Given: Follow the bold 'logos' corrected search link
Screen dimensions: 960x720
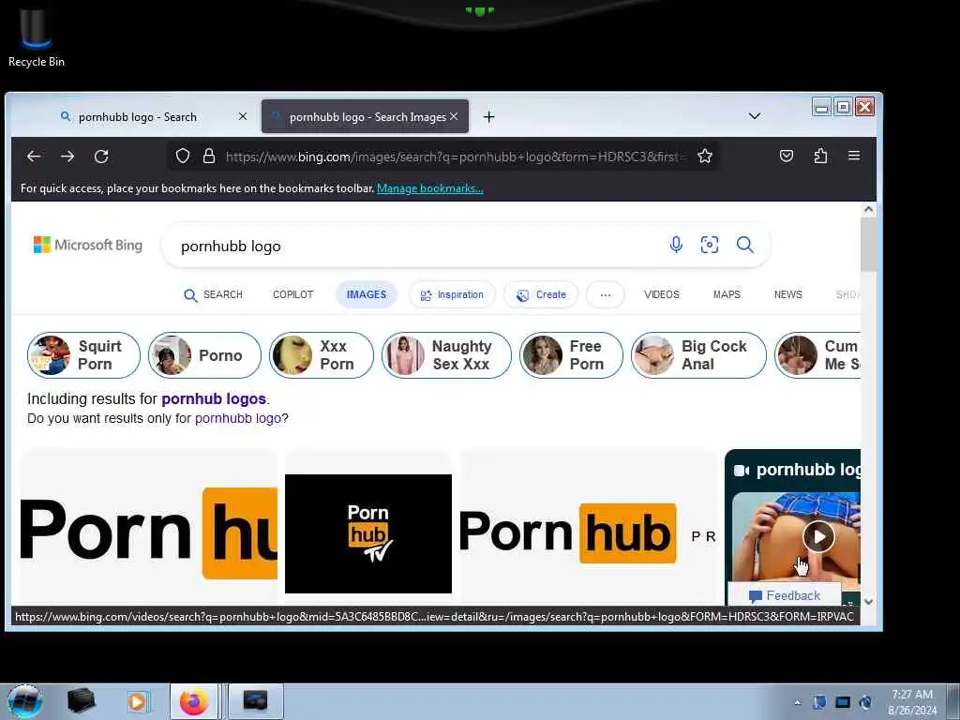Looking at the screenshot, I should tap(214, 399).
